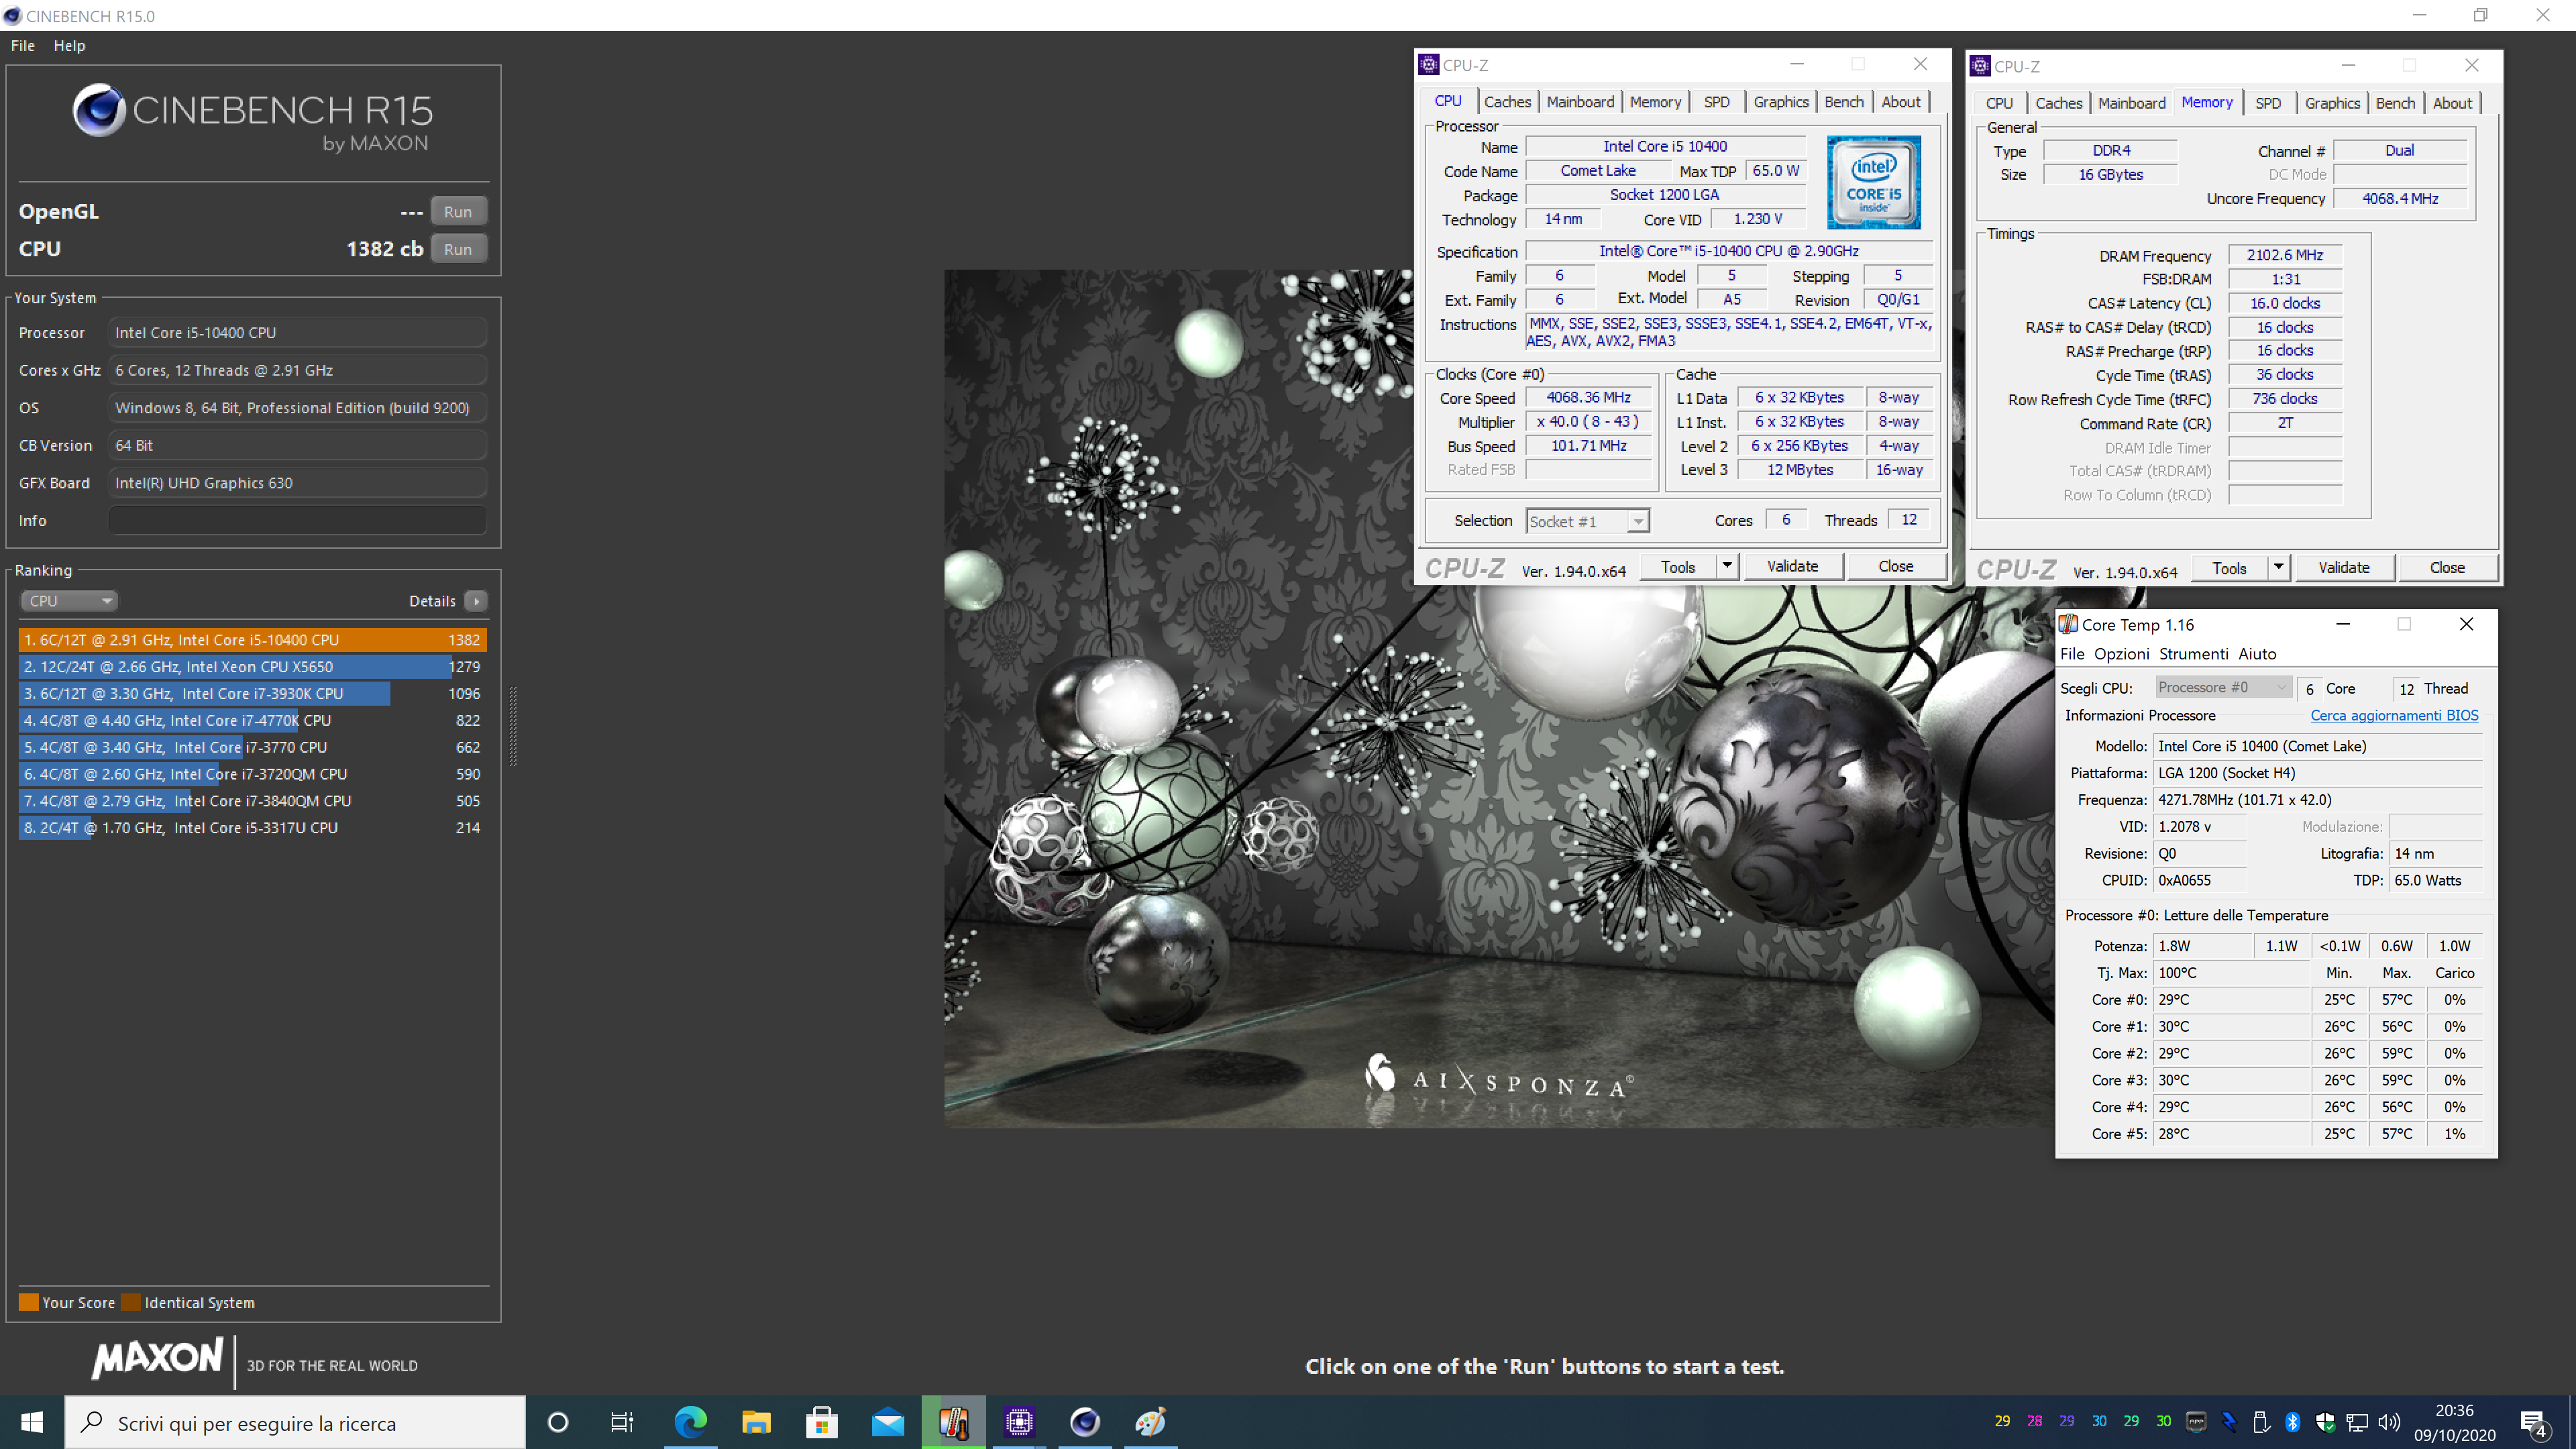Click the pink 28 temperature tray icon

pos(2035,1421)
